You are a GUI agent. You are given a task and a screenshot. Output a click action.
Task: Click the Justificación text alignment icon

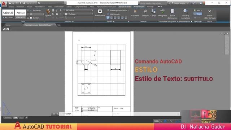(x=100, y=13)
